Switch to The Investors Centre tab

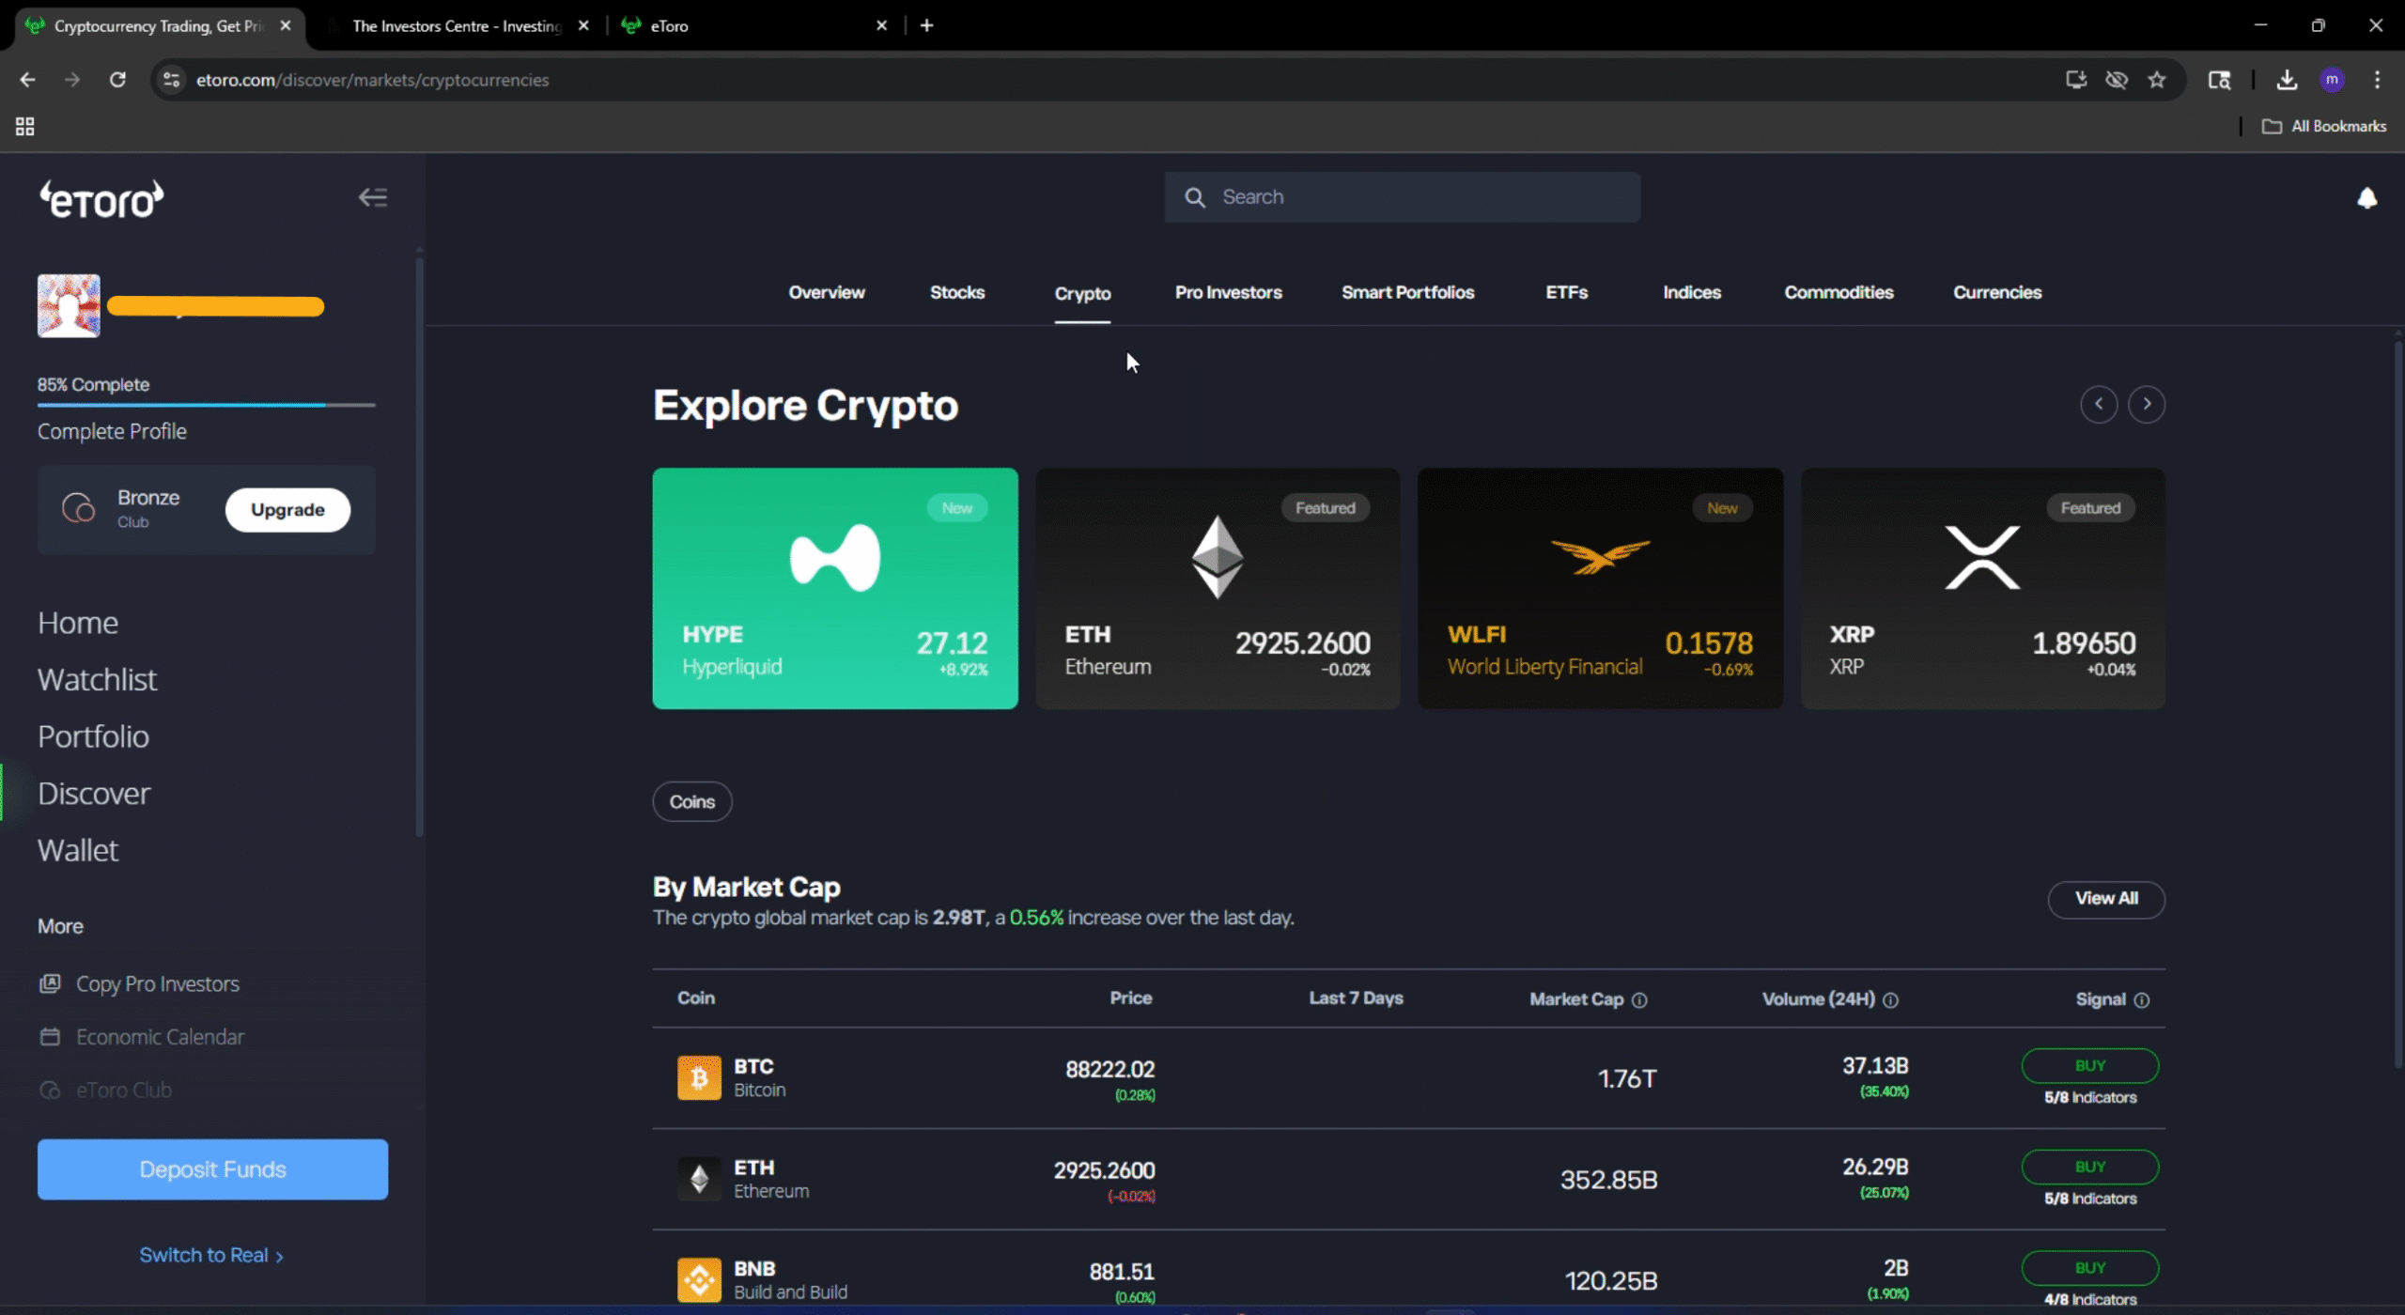[x=457, y=25]
